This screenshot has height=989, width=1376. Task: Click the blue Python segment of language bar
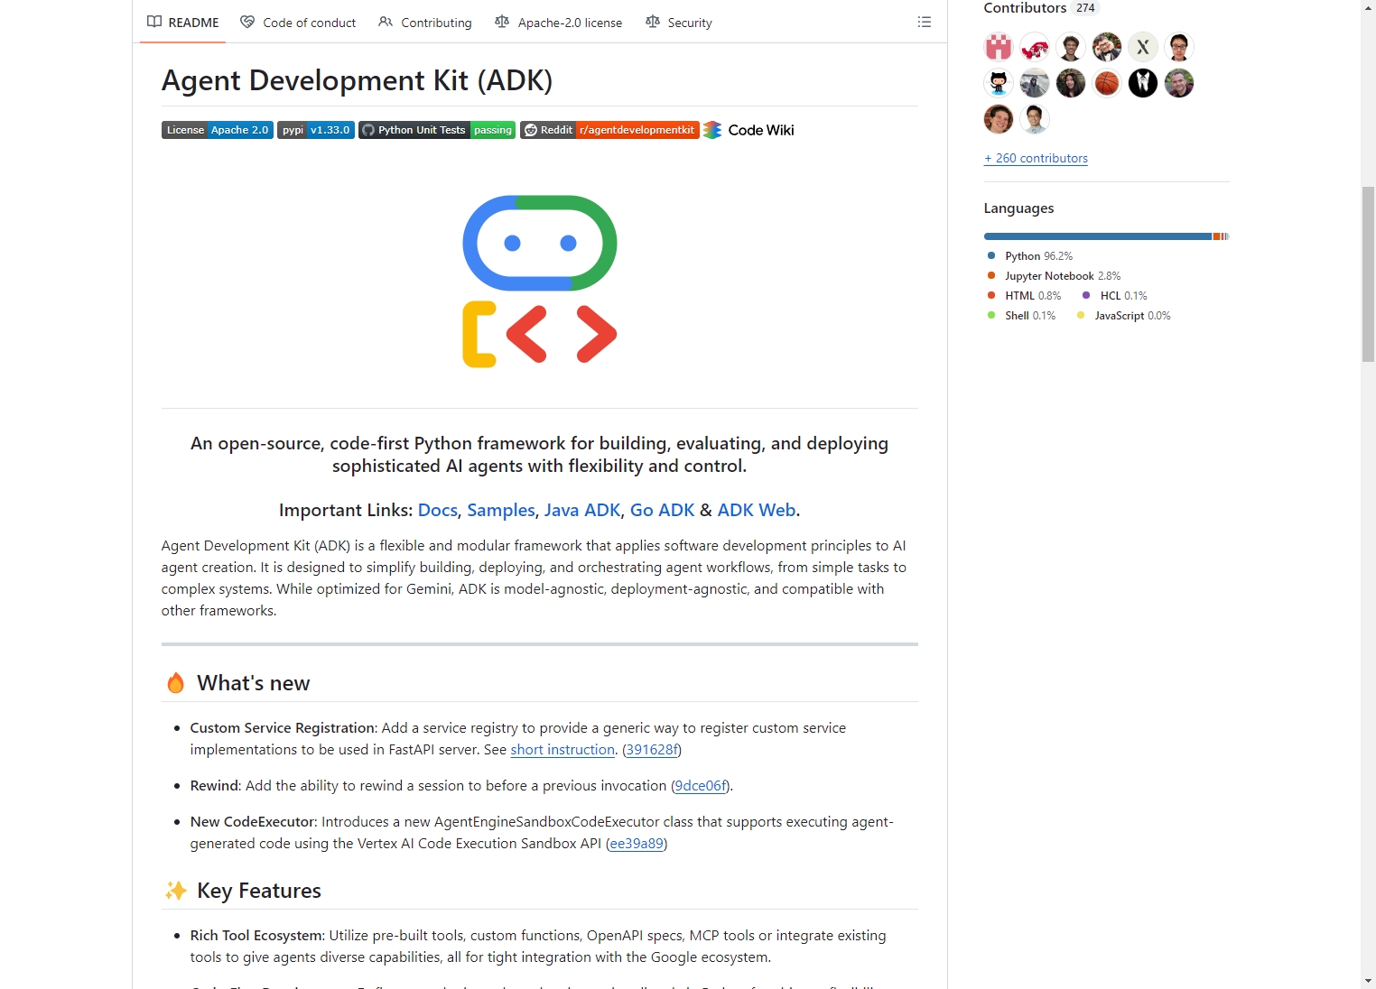pyautogui.click(x=1098, y=236)
